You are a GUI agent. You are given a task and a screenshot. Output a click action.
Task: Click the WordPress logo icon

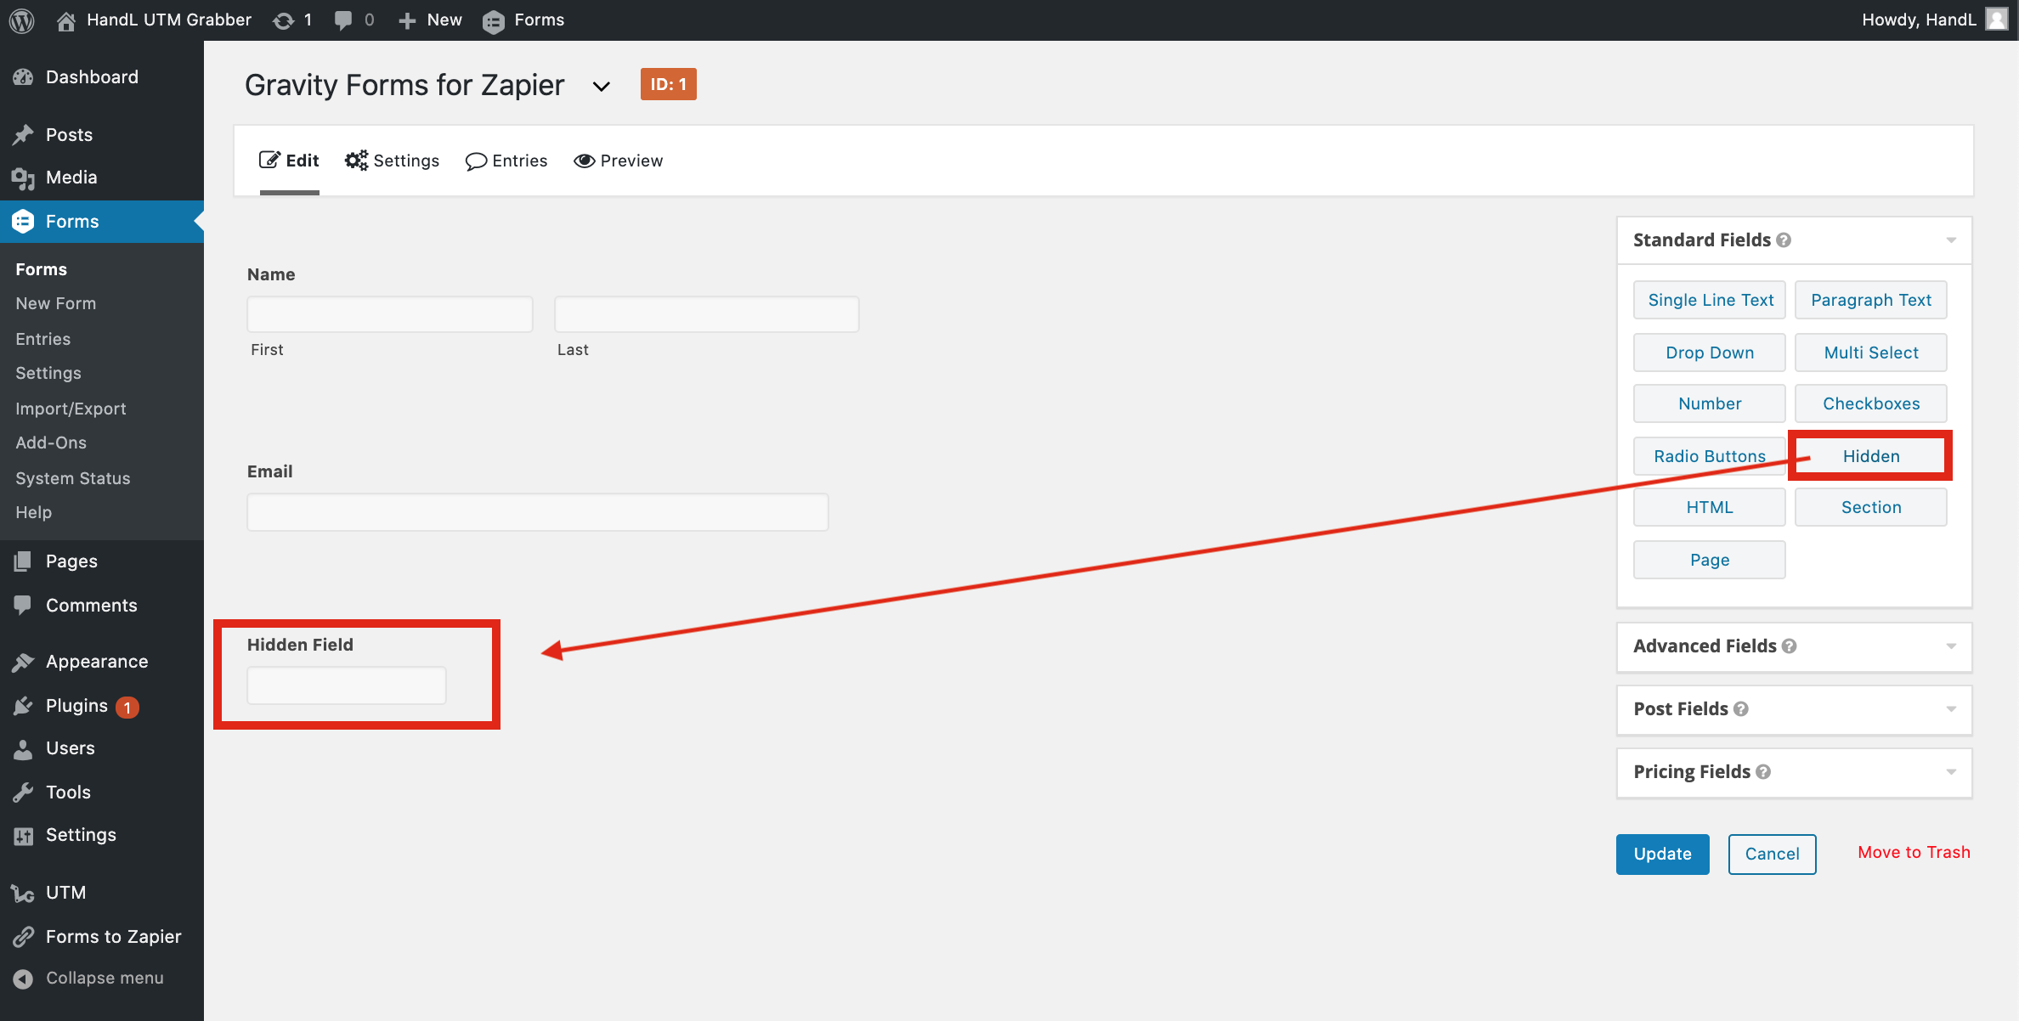click(x=21, y=20)
